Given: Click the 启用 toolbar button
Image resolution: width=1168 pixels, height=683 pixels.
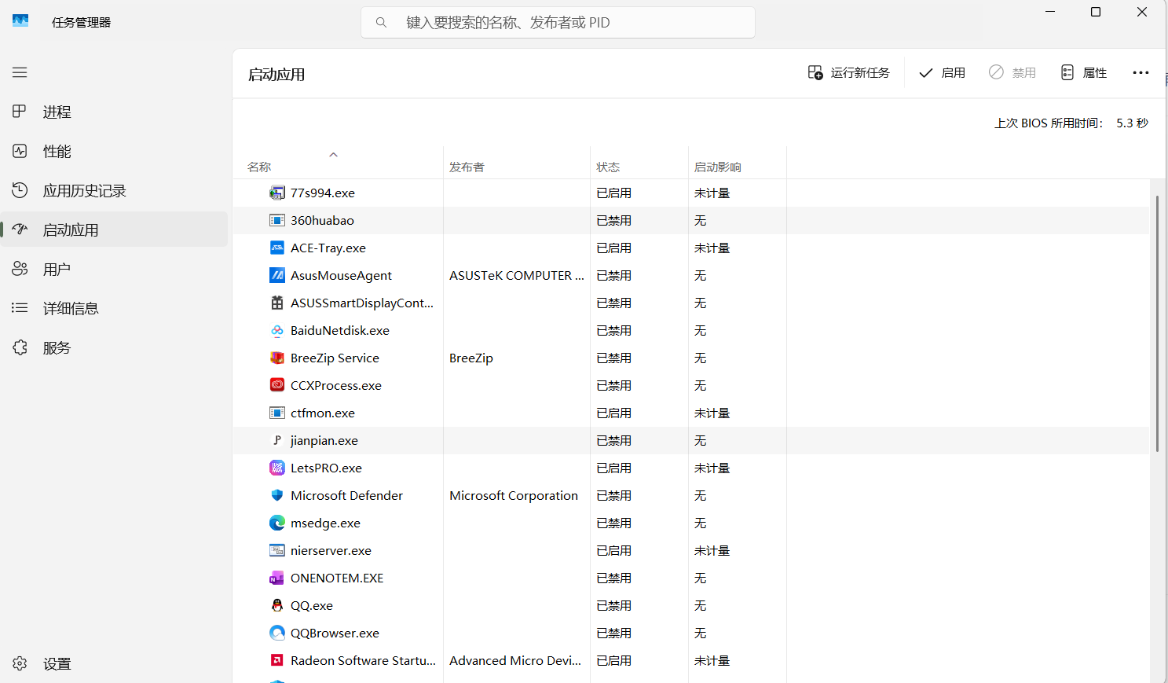Looking at the screenshot, I should (x=942, y=72).
